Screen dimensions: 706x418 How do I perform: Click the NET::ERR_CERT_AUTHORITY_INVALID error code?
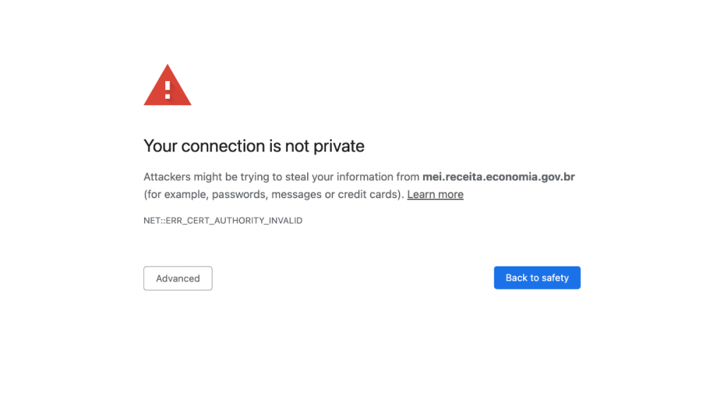click(x=222, y=221)
